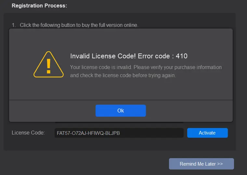Viewport: 247px width, 175px height.
Task: Click the error code number 410
Action: click(x=182, y=56)
